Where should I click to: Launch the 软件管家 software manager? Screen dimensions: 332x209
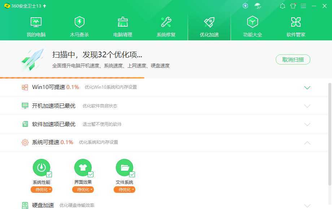tap(296, 25)
